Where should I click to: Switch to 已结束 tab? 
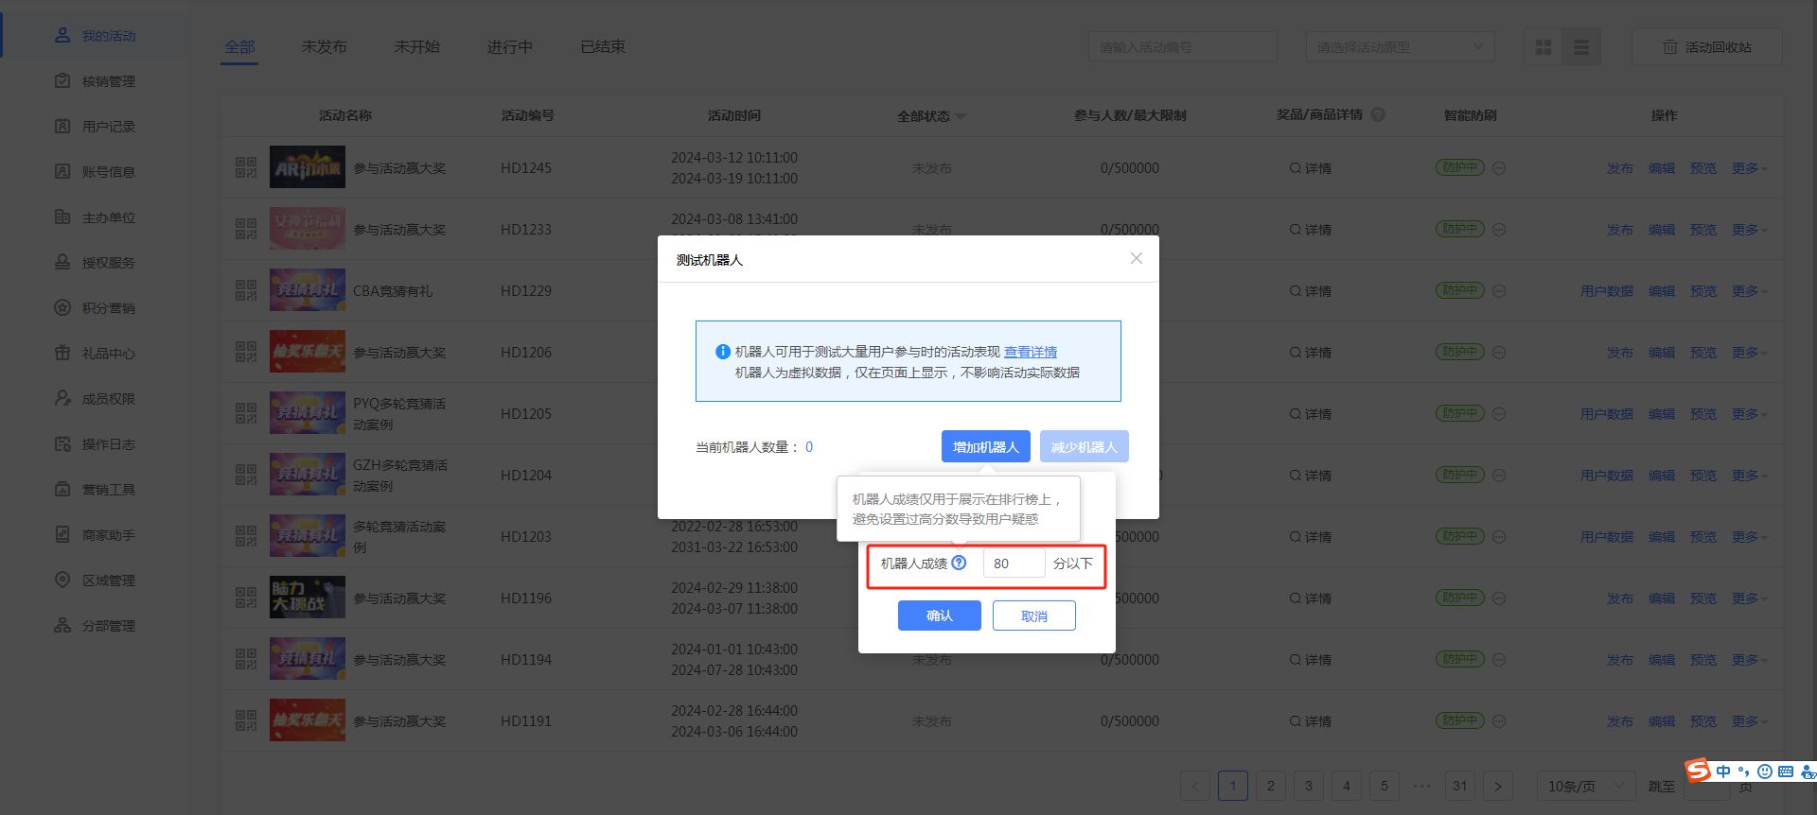[x=602, y=46]
